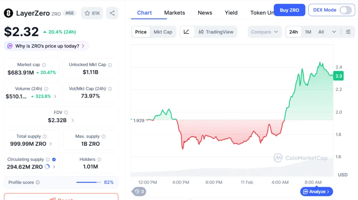
Task: Open the chart history events badge
Action: (x=139, y=192)
